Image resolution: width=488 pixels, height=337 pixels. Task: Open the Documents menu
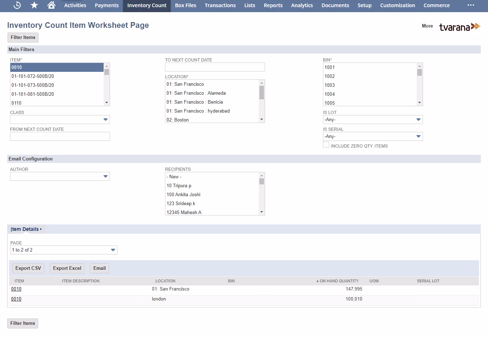click(x=335, y=5)
